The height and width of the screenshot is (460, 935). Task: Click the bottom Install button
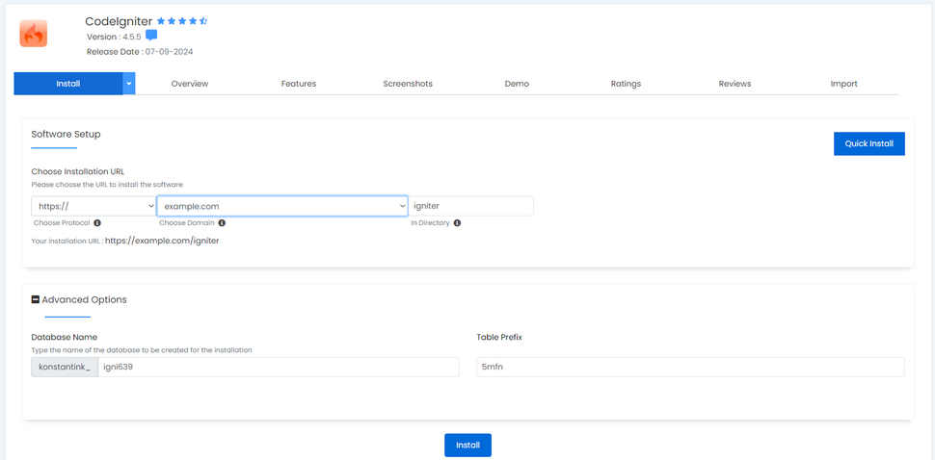468,446
